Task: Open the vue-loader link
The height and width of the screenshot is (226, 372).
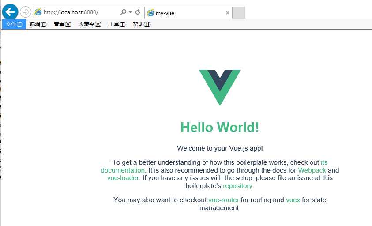Action: 123,178
